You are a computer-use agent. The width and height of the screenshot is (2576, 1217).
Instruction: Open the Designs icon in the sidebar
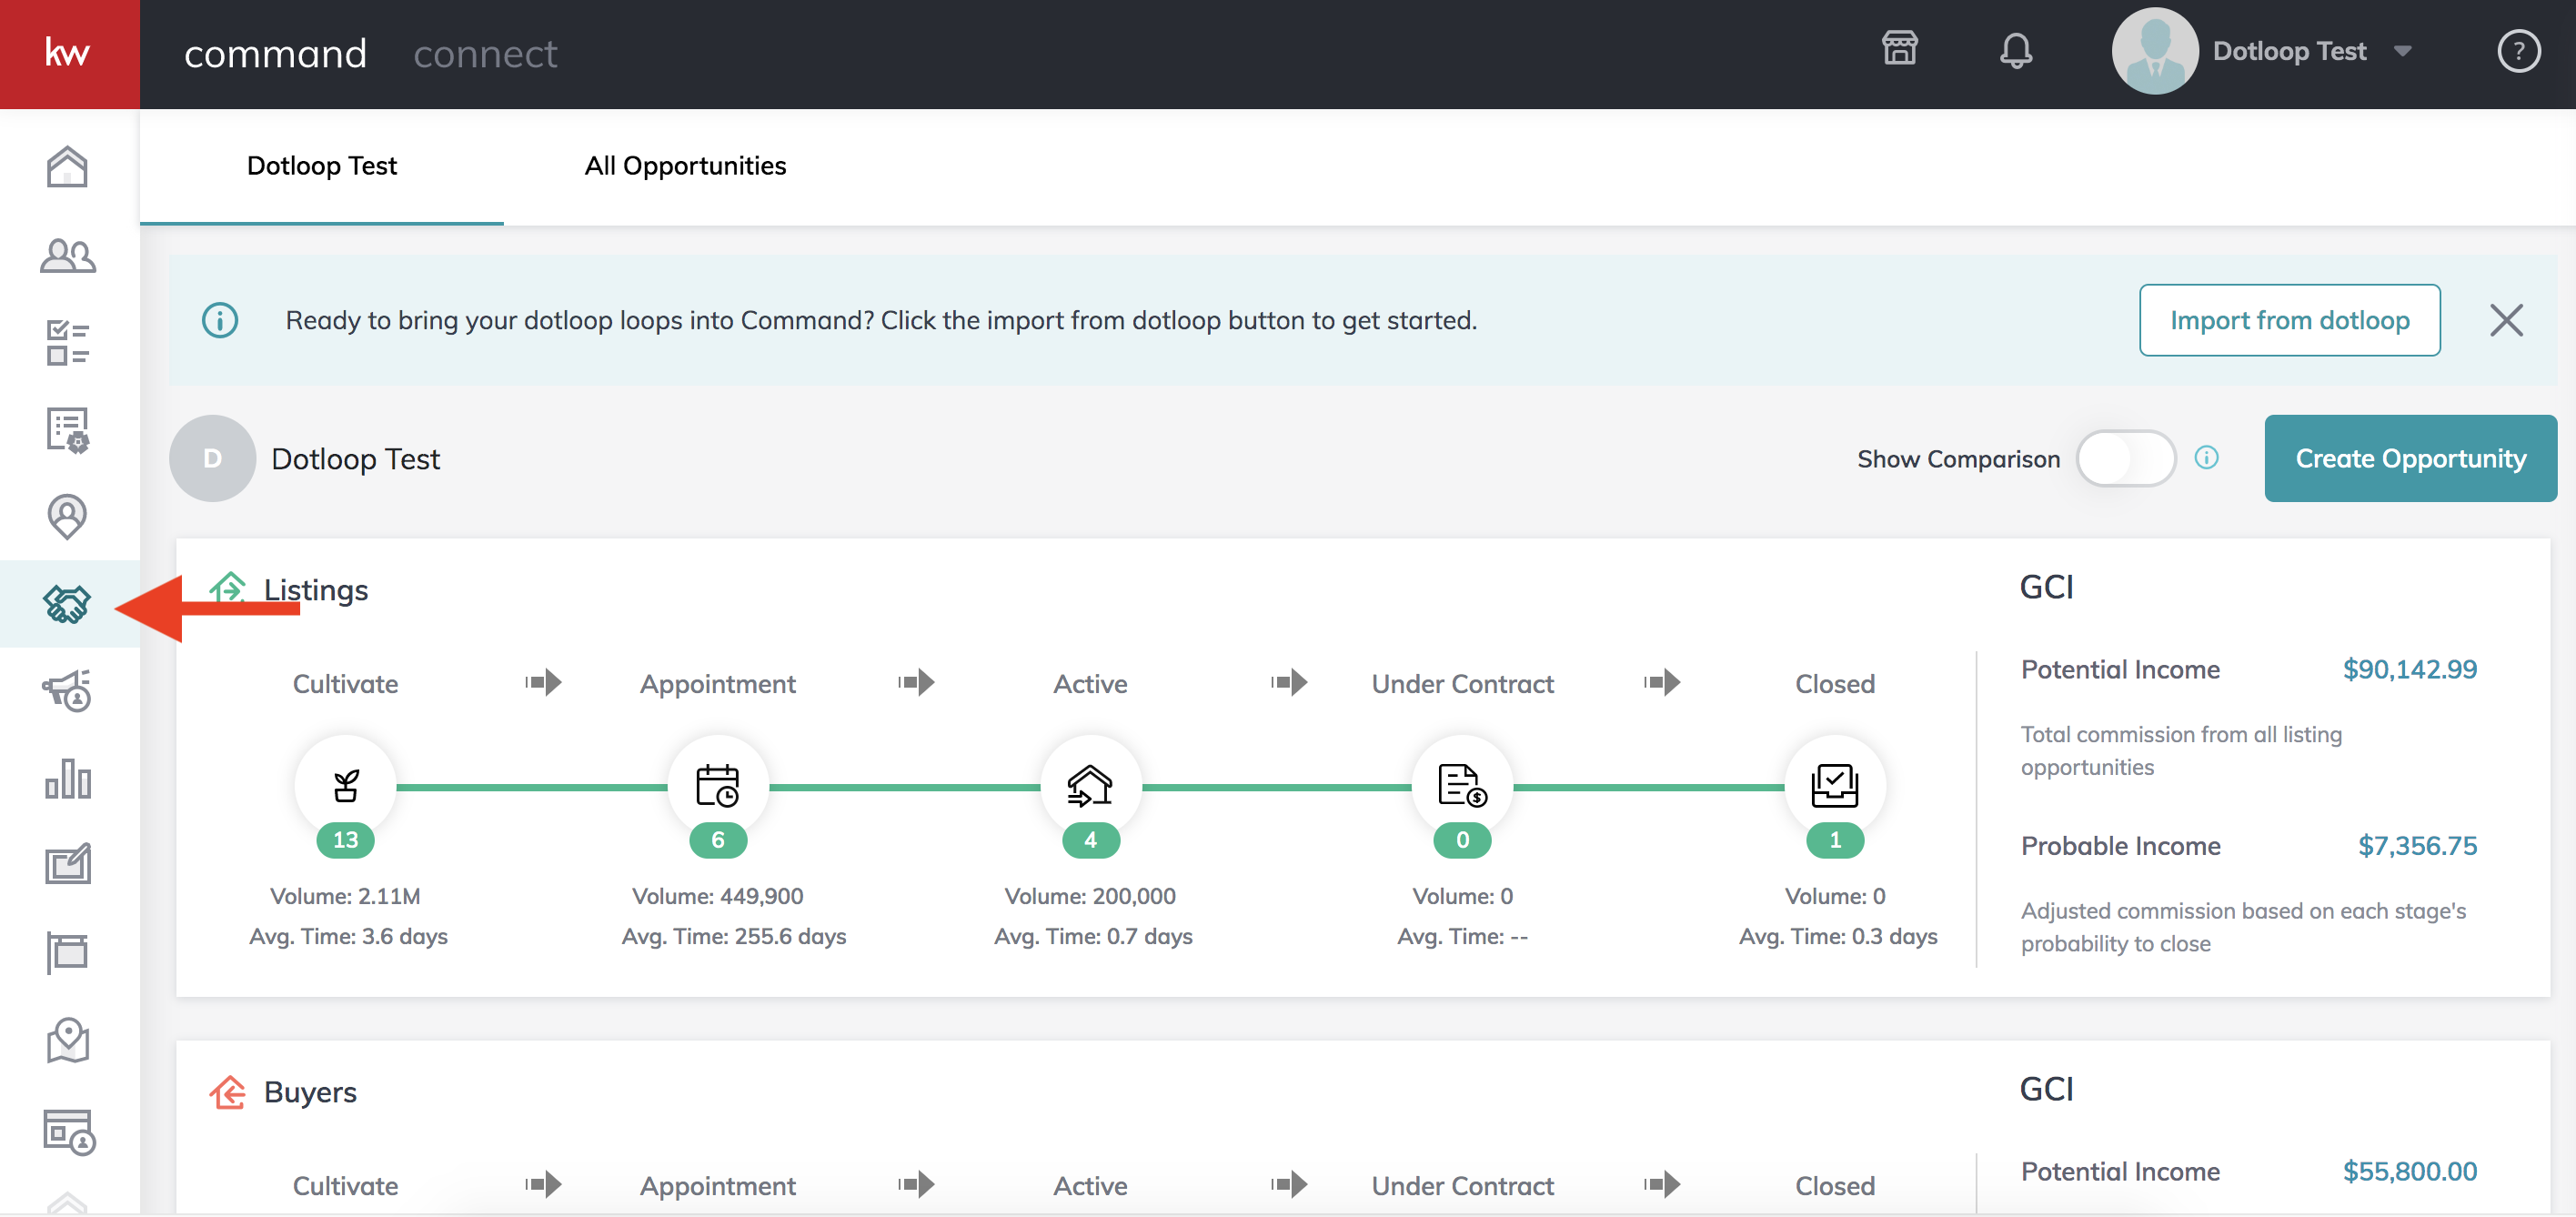coord(67,863)
